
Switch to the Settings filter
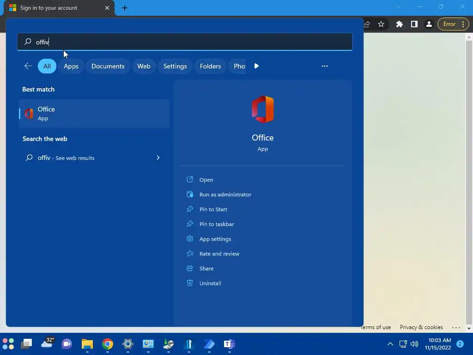click(x=175, y=66)
